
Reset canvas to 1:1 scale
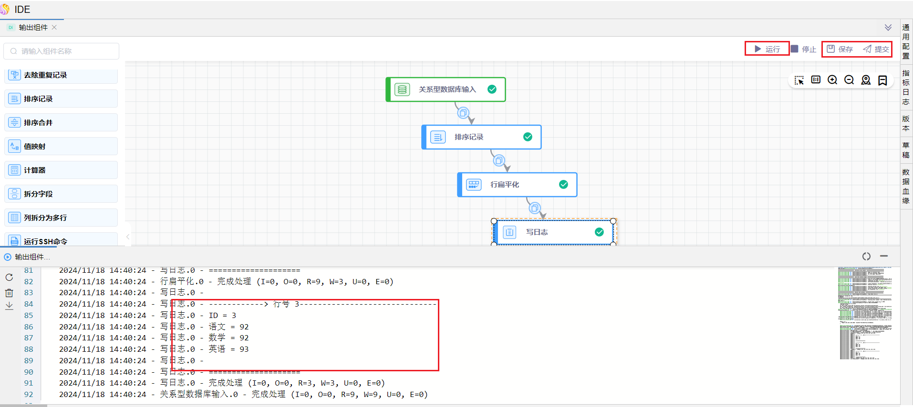click(x=816, y=80)
